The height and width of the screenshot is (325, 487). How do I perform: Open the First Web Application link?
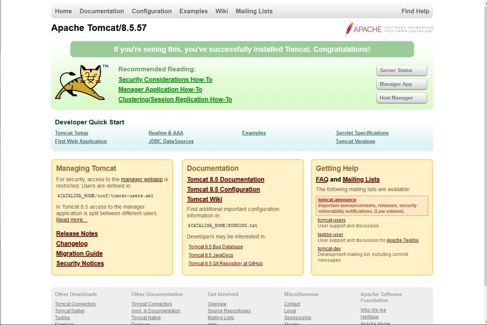click(x=81, y=141)
